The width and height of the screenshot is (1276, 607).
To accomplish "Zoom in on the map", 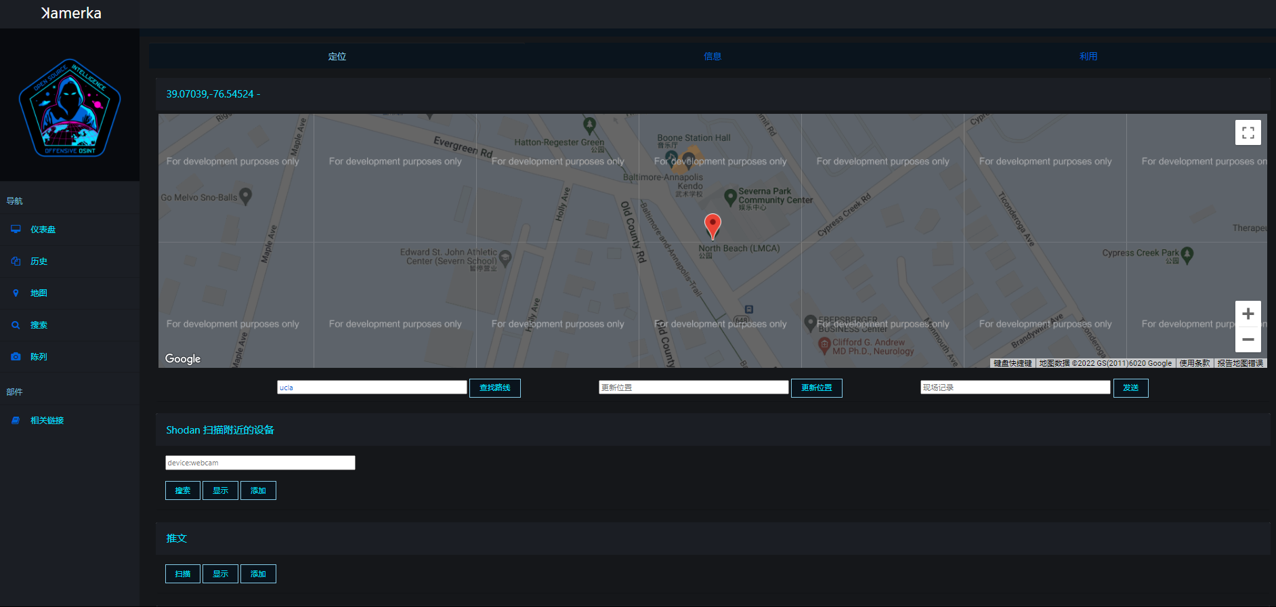I will (x=1248, y=314).
